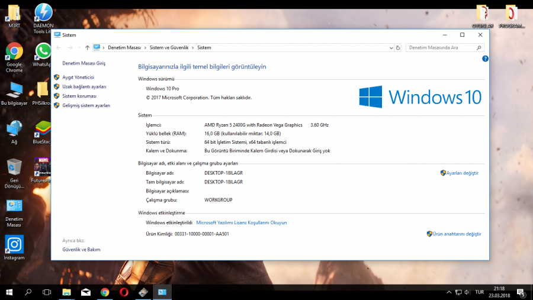
Task: Open Mail app from the taskbar
Action: coord(86,292)
